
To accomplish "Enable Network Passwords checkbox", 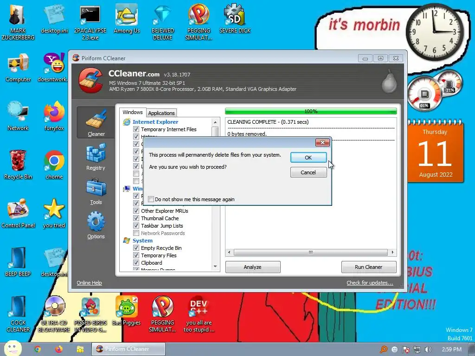I will 136,233.
